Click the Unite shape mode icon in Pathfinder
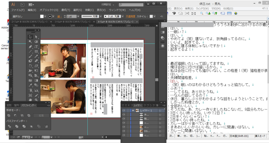 coord(9,116)
